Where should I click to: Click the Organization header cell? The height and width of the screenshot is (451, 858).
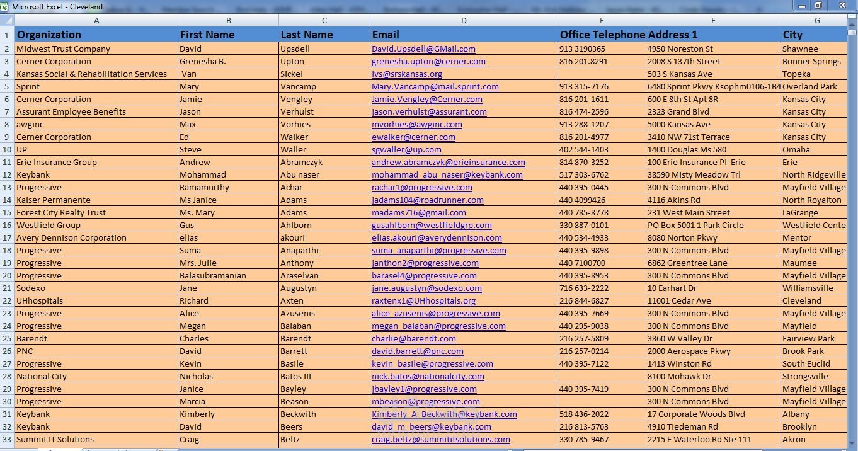click(96, 35)
